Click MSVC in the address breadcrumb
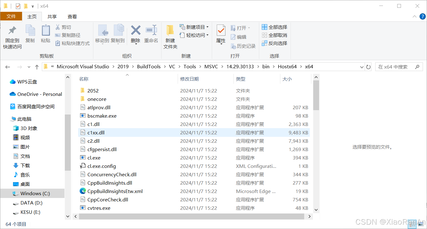The width and height of the screenshot is (427, 229). (211, 66)
